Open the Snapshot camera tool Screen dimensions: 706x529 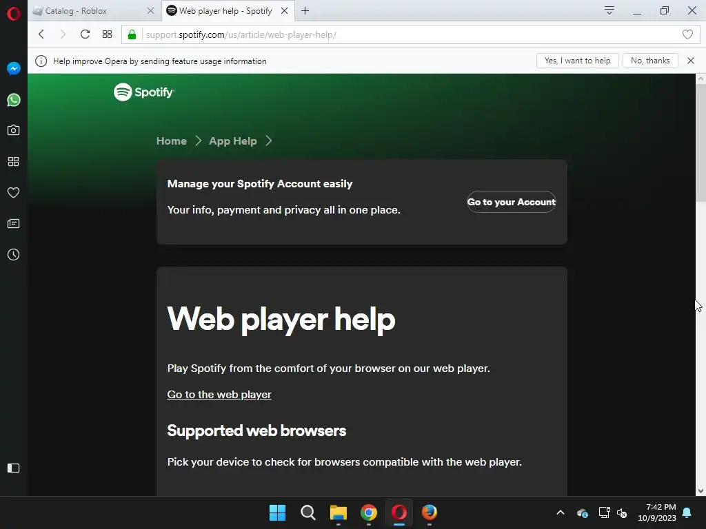tap(14, 130)
